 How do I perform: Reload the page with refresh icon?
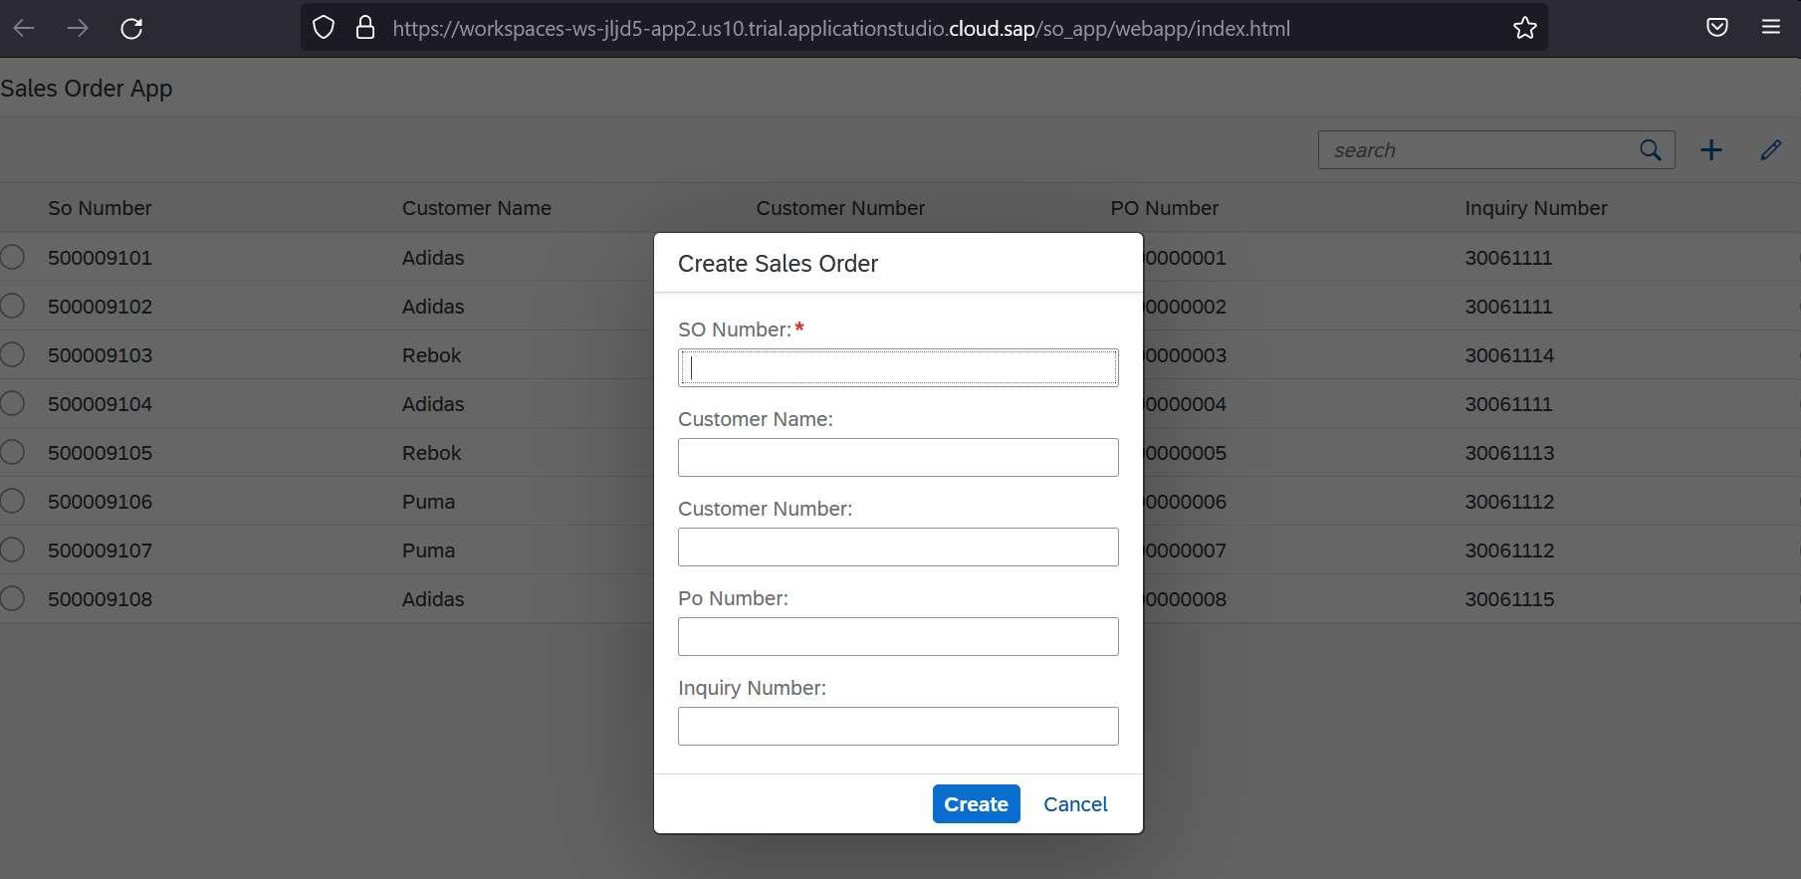point(131,28)
